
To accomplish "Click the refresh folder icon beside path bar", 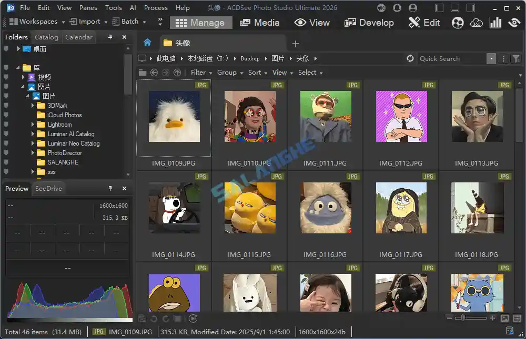I will pyautogui.click(x=409, y=58).
